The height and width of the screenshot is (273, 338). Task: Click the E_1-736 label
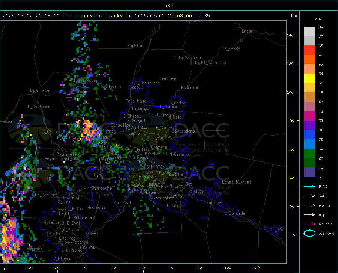pos(232,49)
